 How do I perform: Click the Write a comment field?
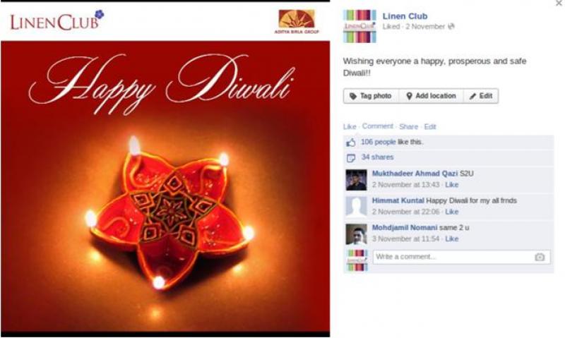pos(461,257)
